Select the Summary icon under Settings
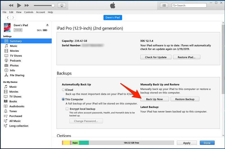 click(6, 41)
